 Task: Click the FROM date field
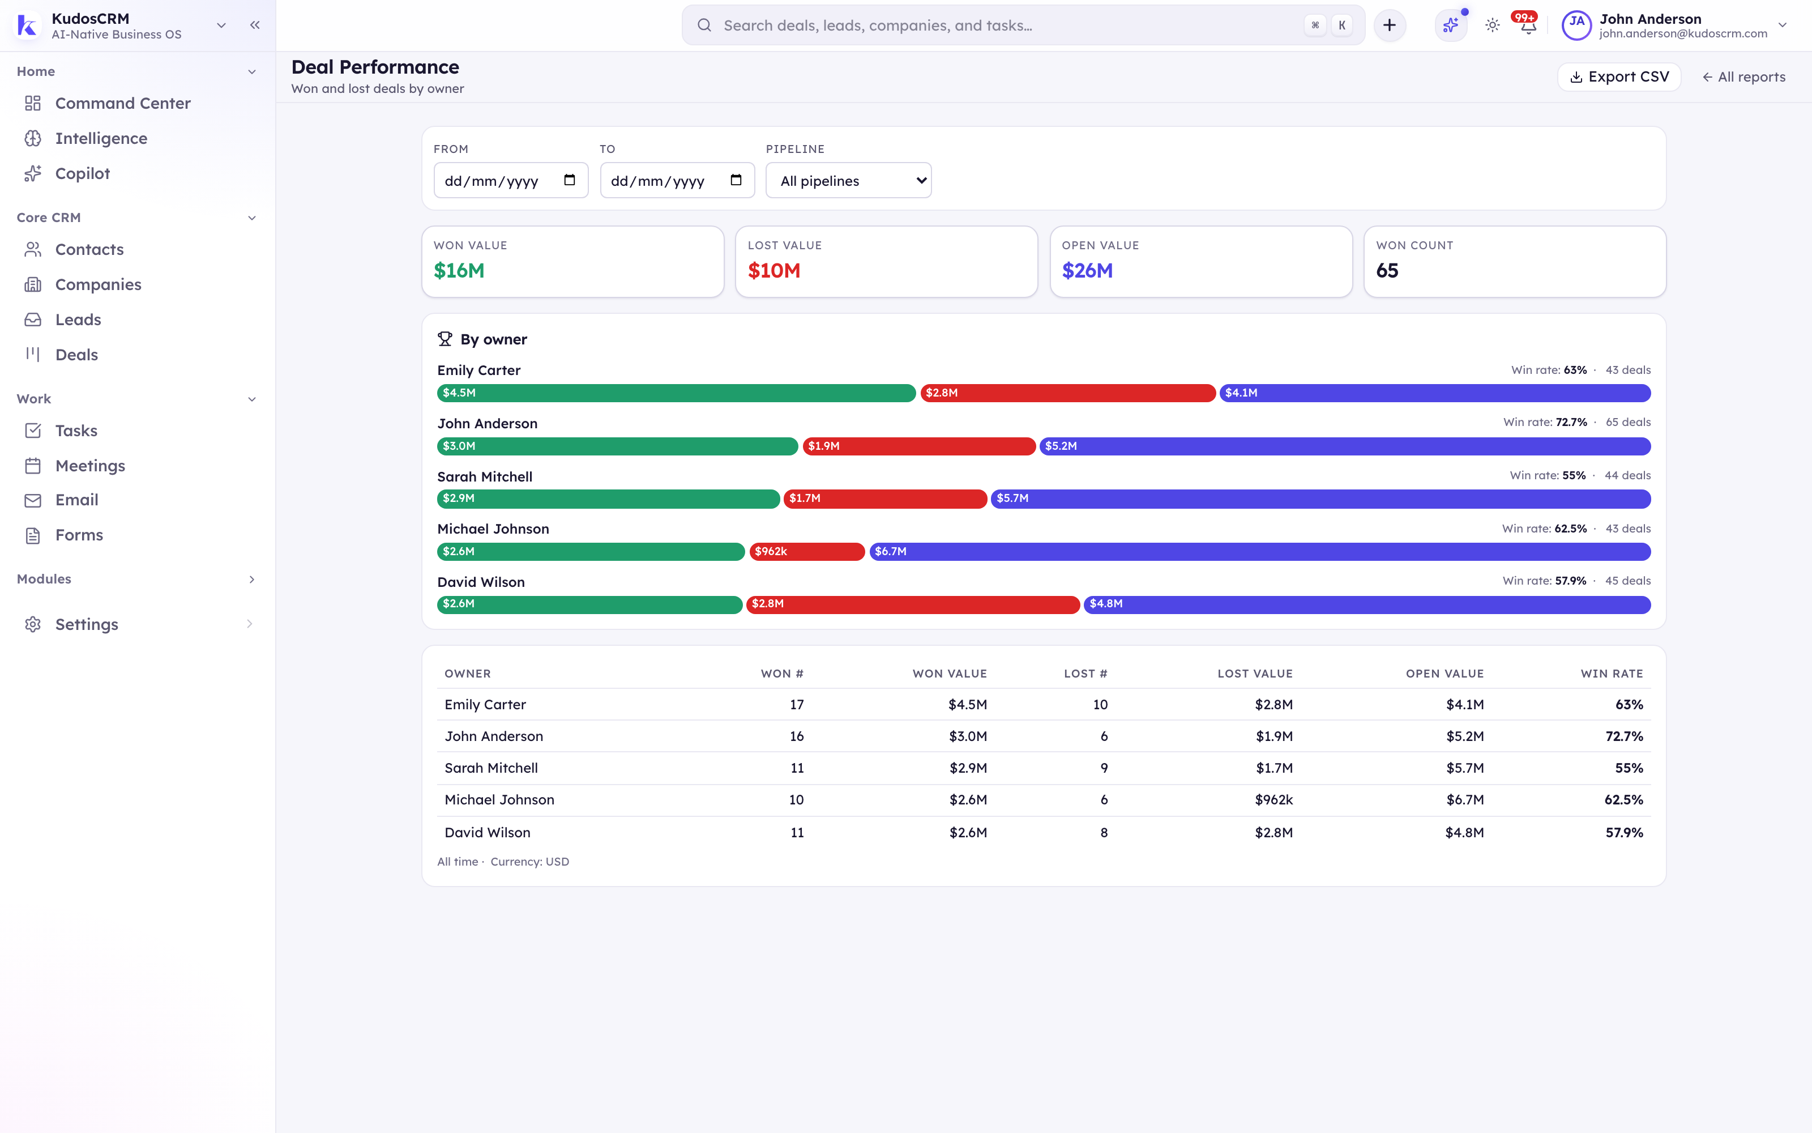point(511,181)
